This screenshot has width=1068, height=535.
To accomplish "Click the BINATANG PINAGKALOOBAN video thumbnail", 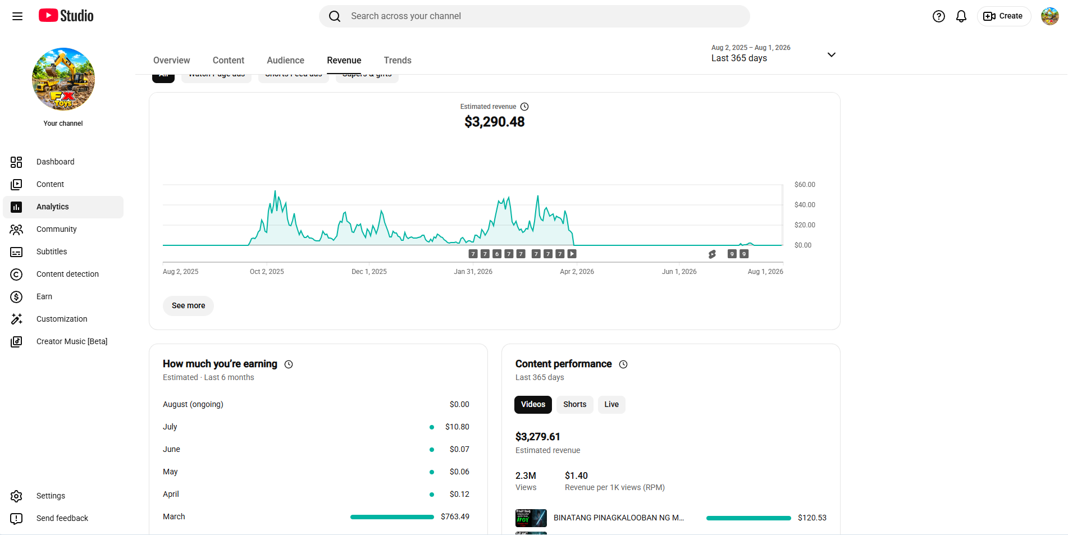I will [x=531, y=518].
